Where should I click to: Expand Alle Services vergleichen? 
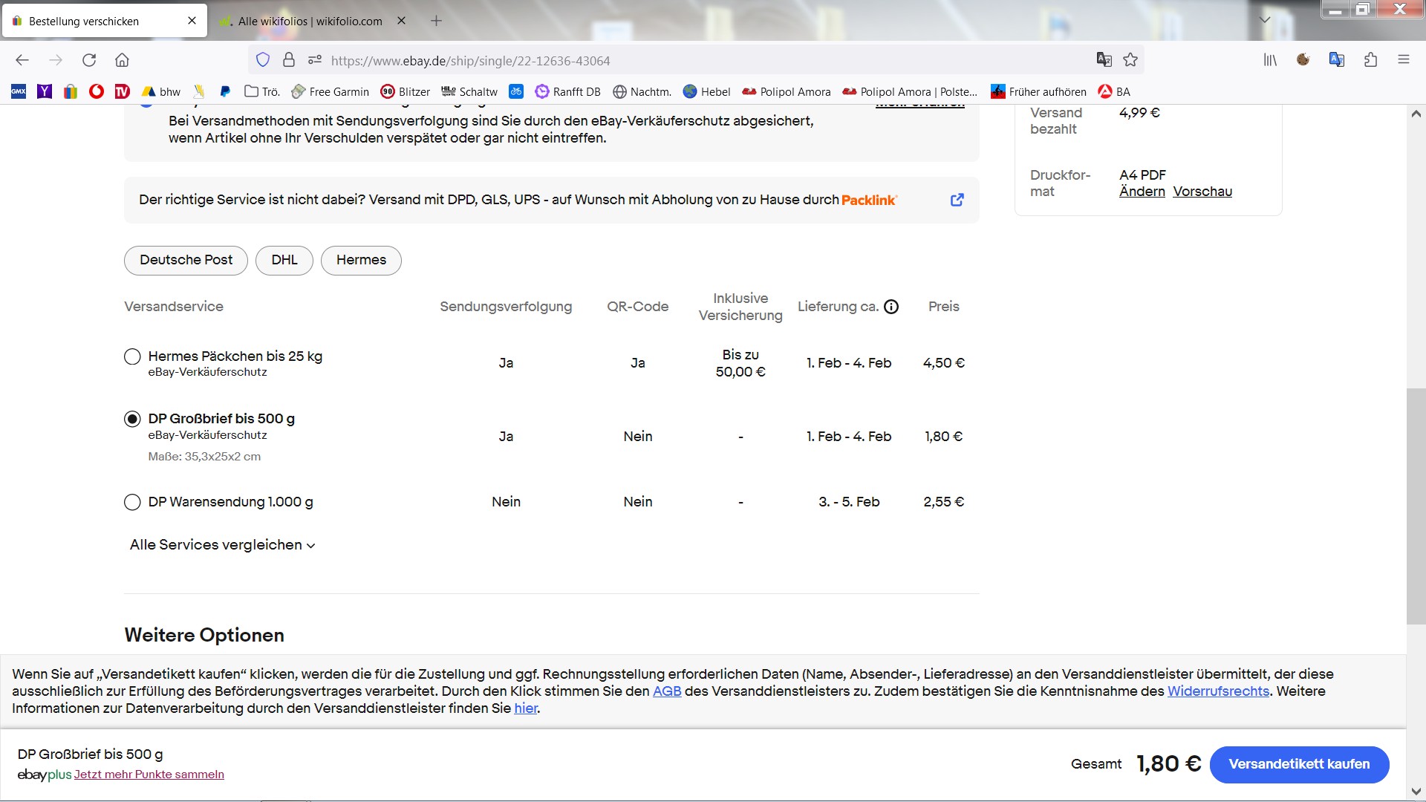(x=222, y=545)
